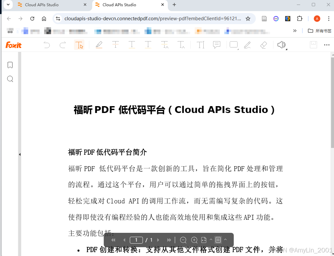
Task: Select the squiggly underline tool
Action: (148, 45)
